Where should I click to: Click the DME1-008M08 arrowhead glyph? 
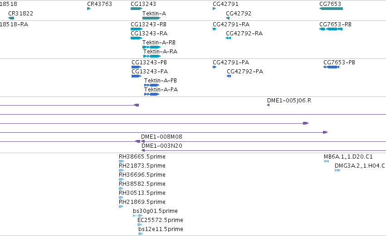click(x=143, y=141)
